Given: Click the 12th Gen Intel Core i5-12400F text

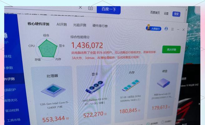Looking at the screenshot, I should pyautogui.click(x=54, y=105).
